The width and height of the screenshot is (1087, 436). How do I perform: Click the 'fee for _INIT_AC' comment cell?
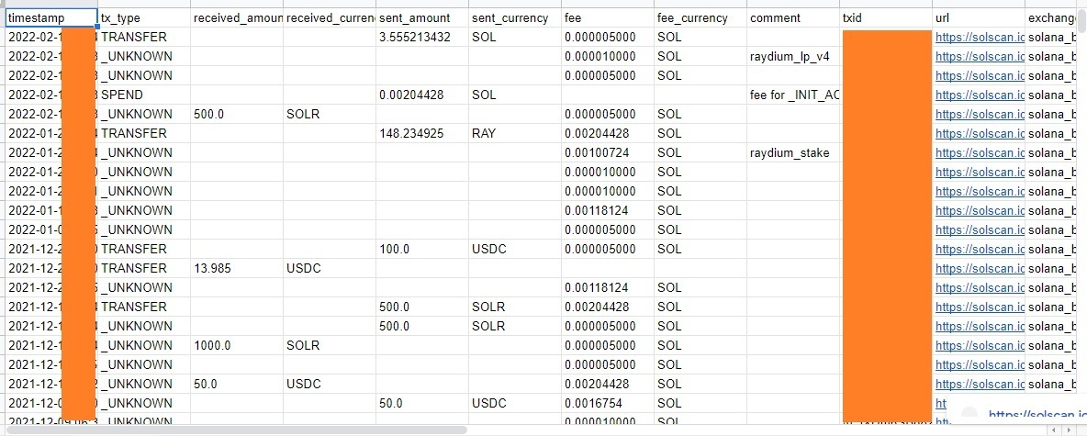(794, 95)
